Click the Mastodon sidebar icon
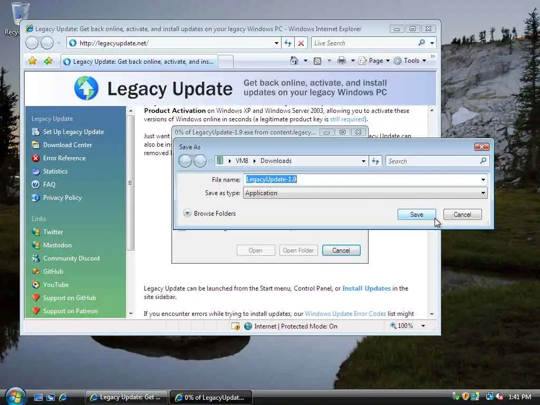Viewport: 540px width, 405px height. 35,245
